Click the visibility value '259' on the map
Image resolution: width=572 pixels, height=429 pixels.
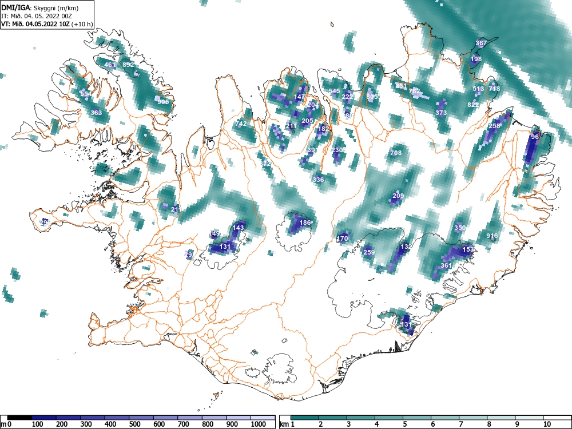pos(369,252)
